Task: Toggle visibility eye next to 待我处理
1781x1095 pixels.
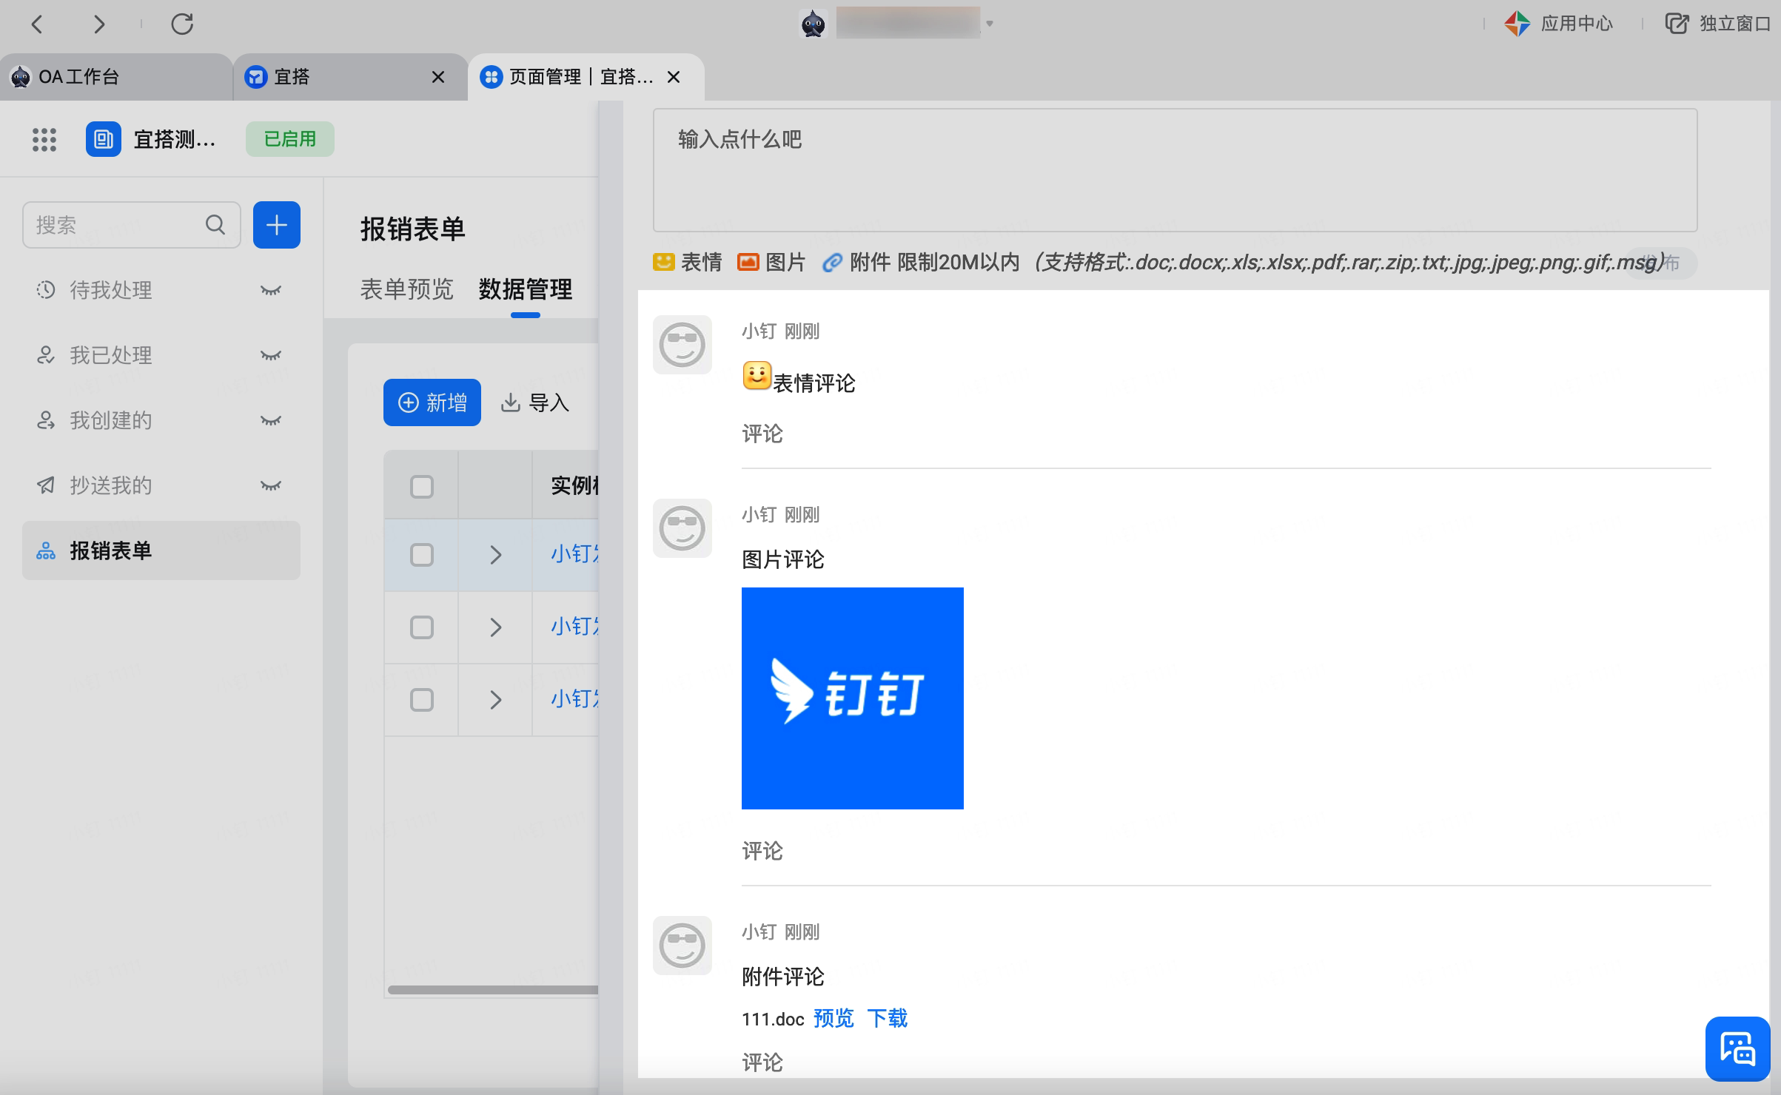Action: pyautogui.click(x=271, y=290)
